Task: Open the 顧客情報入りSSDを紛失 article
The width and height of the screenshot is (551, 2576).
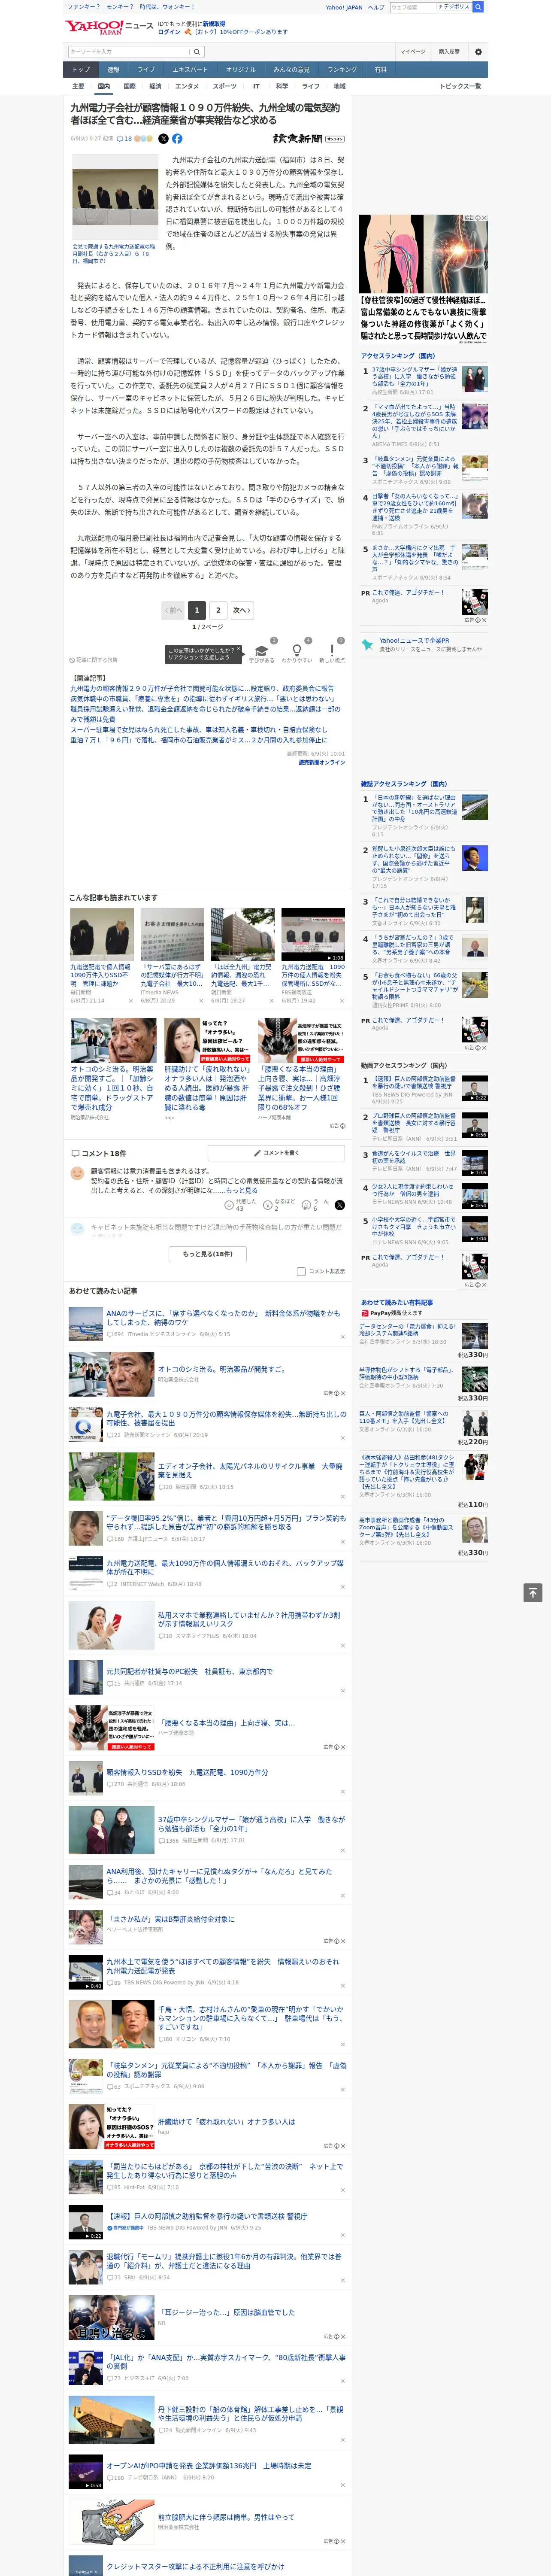Action: (x=187, y=1772)
